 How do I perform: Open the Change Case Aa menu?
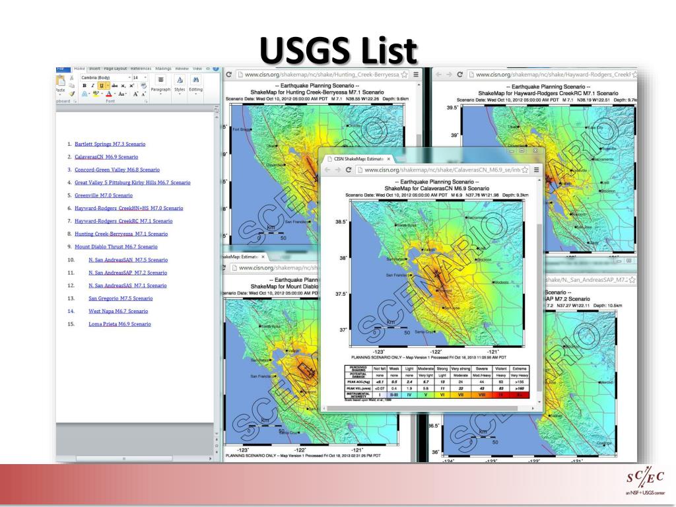coord(121,94)
